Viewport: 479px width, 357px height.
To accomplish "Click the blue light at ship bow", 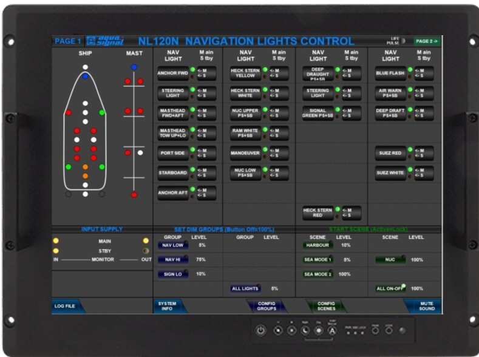I will (x=85, y=76).
